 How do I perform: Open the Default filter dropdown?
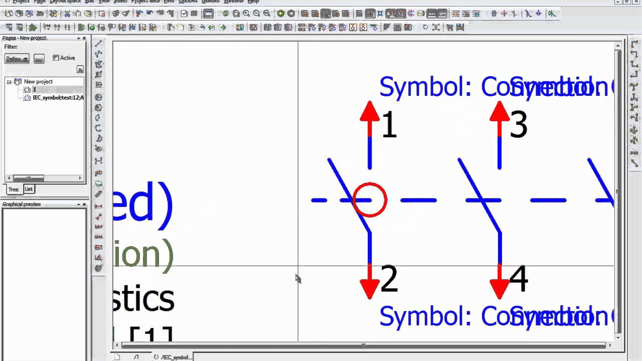[x=17, y=59]
